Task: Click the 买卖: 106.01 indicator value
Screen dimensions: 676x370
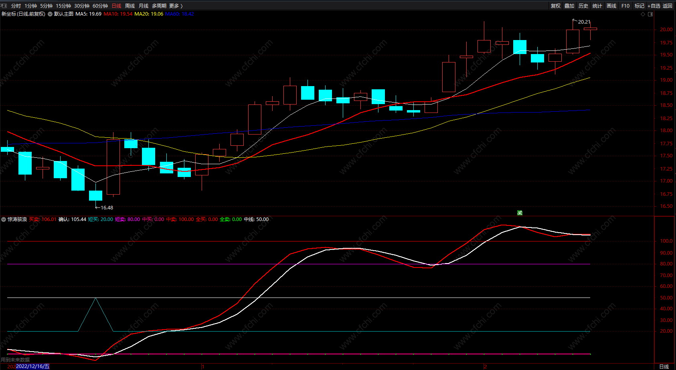Action: pyautogui.click(x=43, y=219)
